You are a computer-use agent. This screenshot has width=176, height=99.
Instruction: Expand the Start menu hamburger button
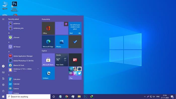pyautogui.click(x=3, y=19)
